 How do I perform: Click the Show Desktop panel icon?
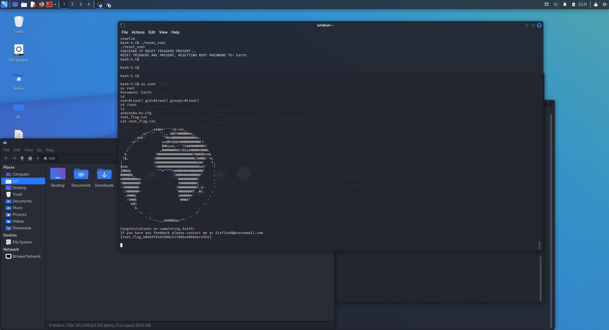tap(15, 4)
